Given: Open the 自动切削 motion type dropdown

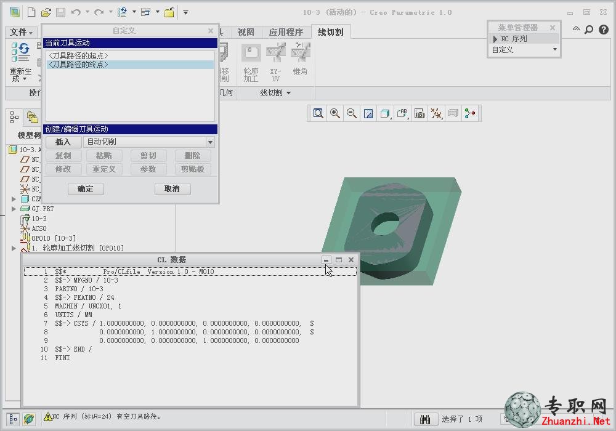Looking at the screenshot, I should coord(210,142).
